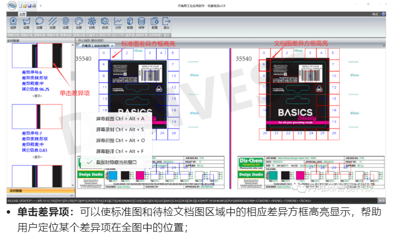Choose 屏幕截图 Ctrl+Alt+A from context menu
393x241 pixels.
(120, 119)
